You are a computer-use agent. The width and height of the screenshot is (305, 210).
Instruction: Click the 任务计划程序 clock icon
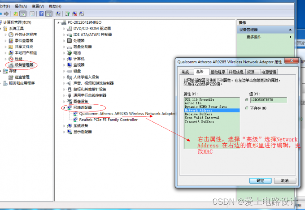coord(11,34)
